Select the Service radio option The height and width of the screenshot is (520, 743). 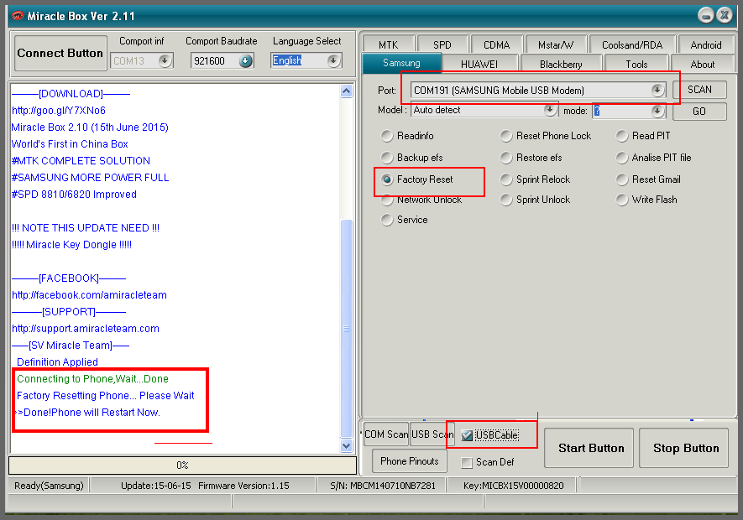click(x=387, y=220)
